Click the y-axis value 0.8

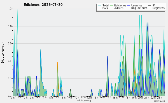[x=10, y=43]
